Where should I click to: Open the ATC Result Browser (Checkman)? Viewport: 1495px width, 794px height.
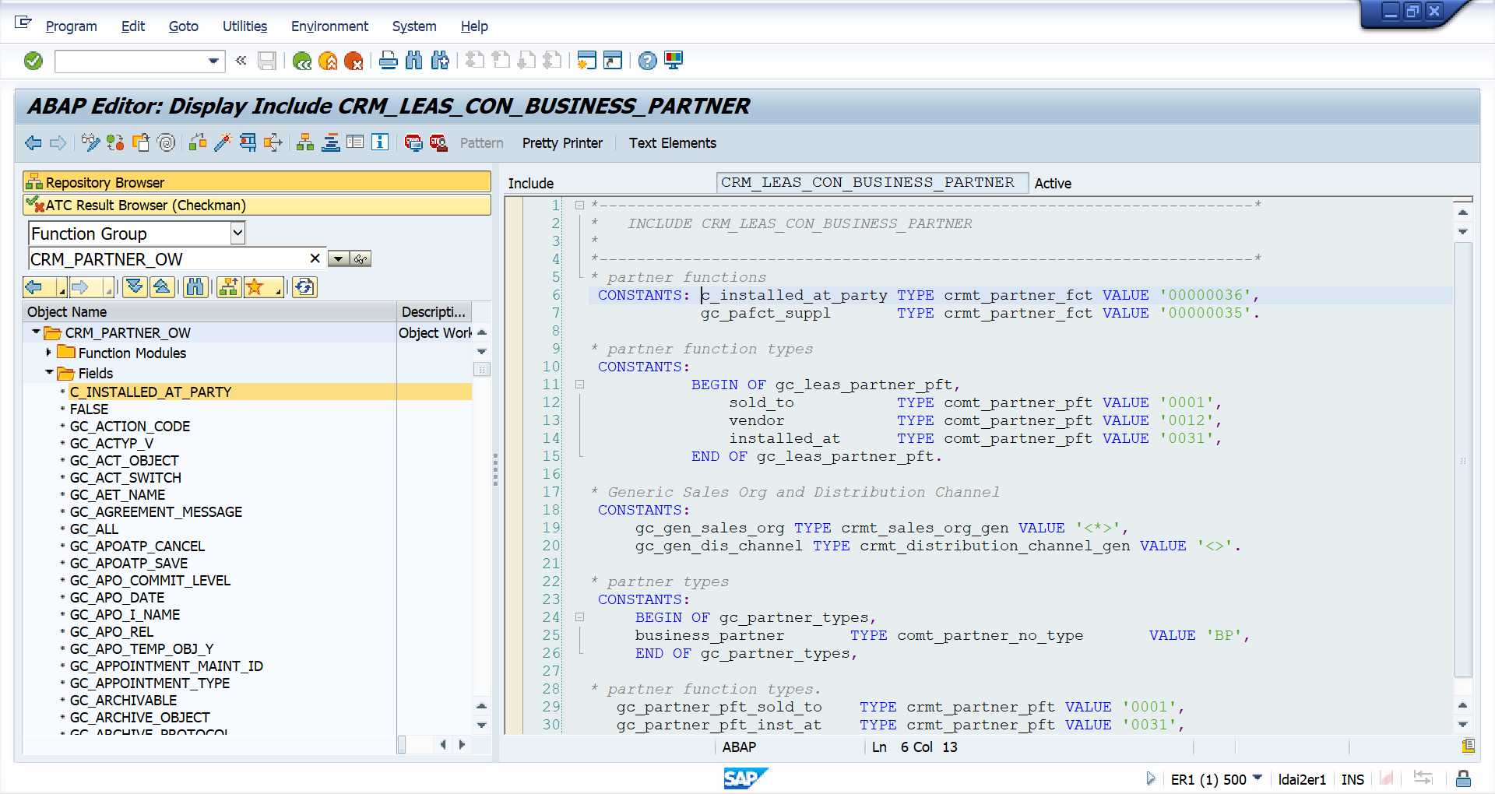[257, 205]
